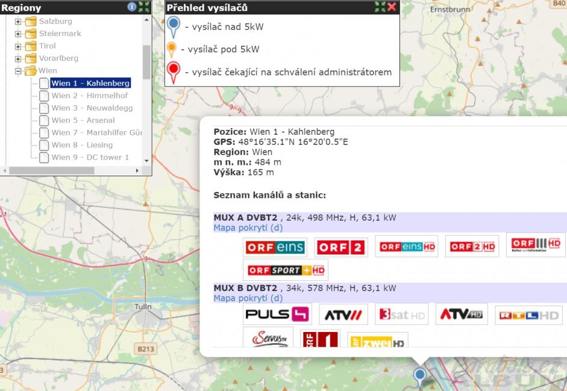Close the Přehled vysílačů panel
This screenshot has width=567, height=391.
(392, 7)
